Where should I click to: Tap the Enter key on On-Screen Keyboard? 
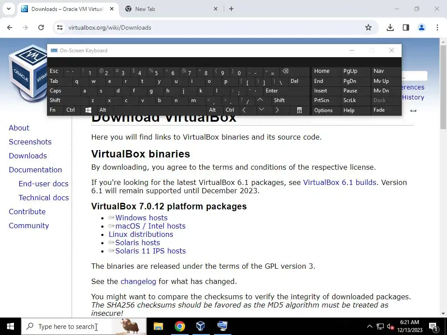tap(286, 91)
